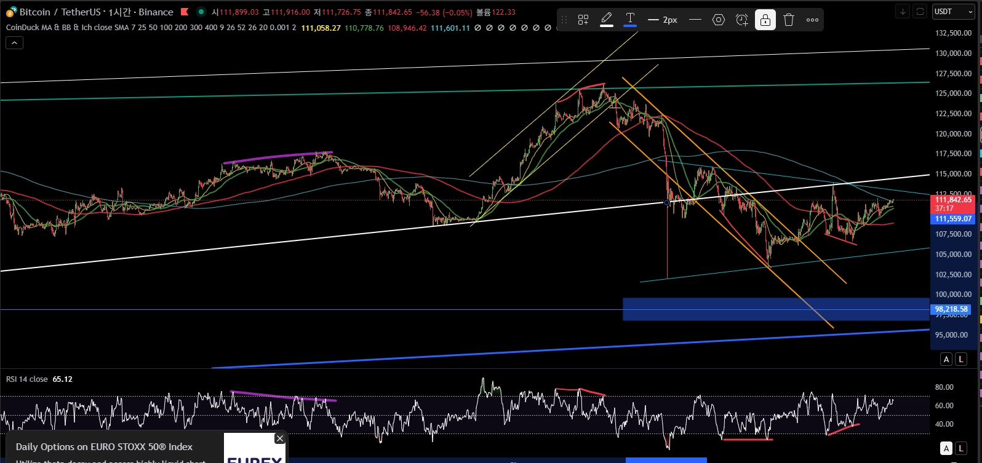
Task: Close the EURO STOXX 50 ad popup
Action: 280,438
